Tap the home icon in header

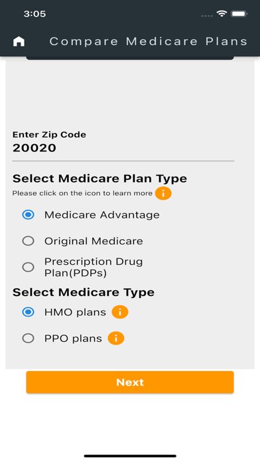coord(19,41)
